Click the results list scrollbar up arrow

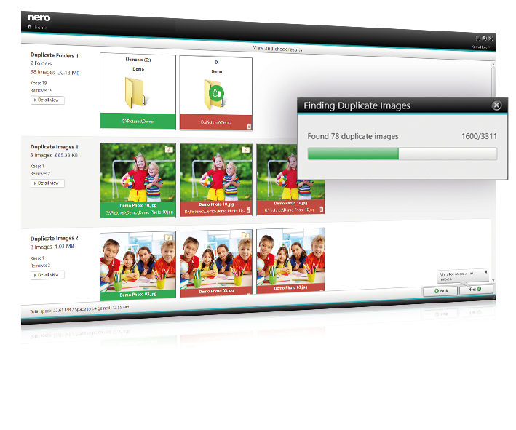(x=493, y=65)
